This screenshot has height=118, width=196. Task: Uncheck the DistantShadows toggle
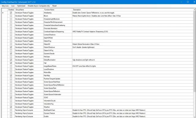coord(11,47)
